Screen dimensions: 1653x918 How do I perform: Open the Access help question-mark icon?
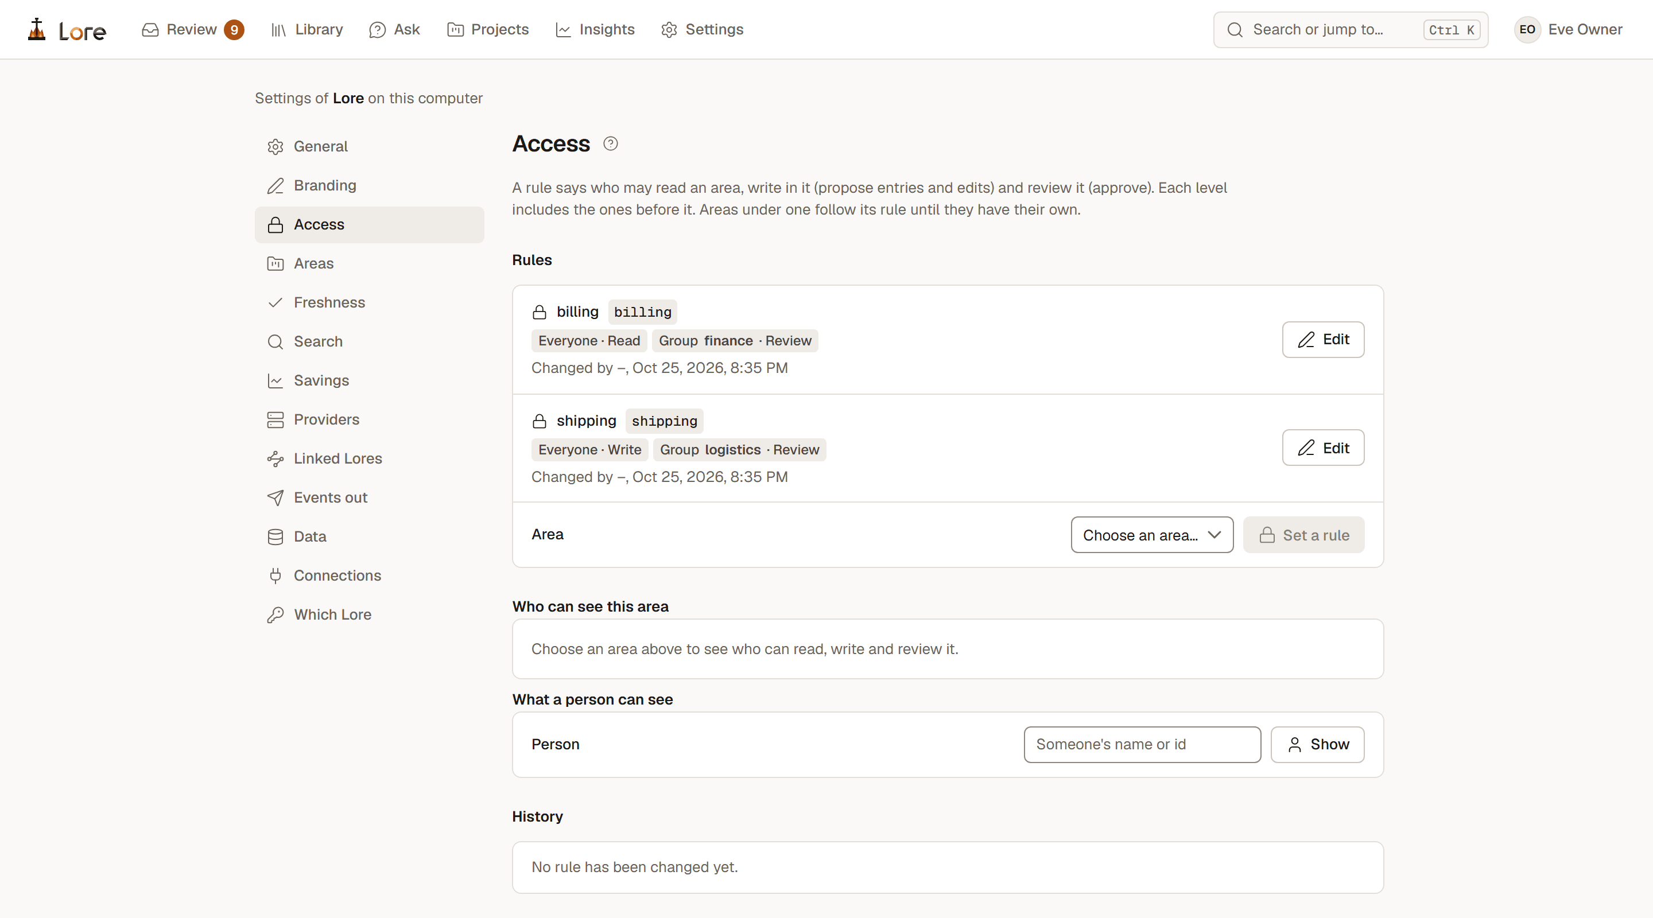(610, 143)
